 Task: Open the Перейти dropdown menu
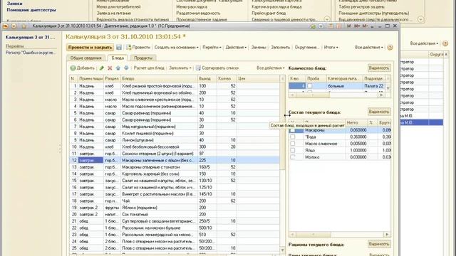(212, 48)
